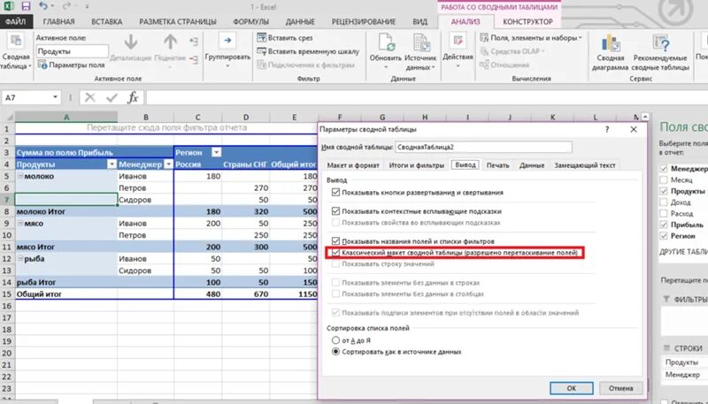Viewport: 708px width, 404px height.
Task: Click the formula bar input area
Action: tap(425, 97)
